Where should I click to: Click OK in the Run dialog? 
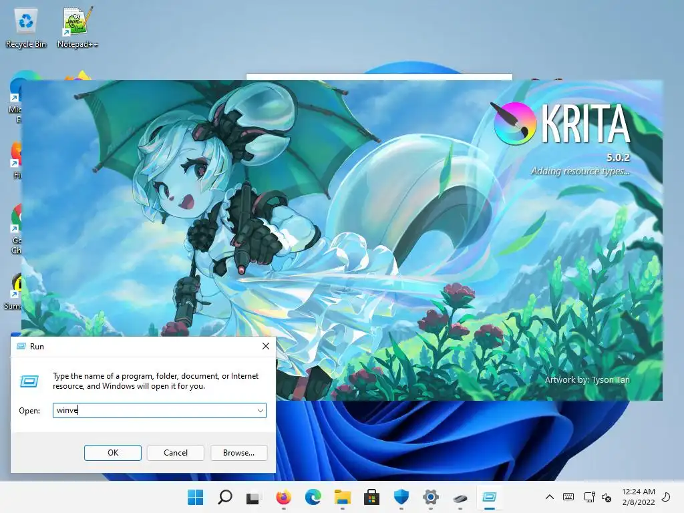pos(112,453)
